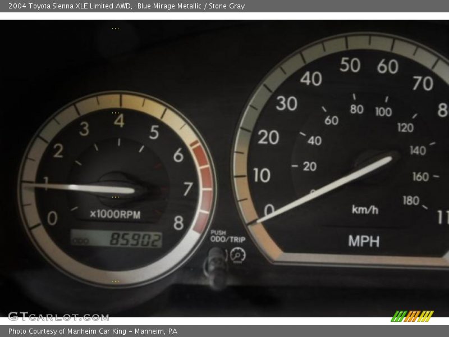449x337 pixels.
Task: Click the x1000RPM label on tachometer
Action: pyautogui.click(x=115, y=215)
